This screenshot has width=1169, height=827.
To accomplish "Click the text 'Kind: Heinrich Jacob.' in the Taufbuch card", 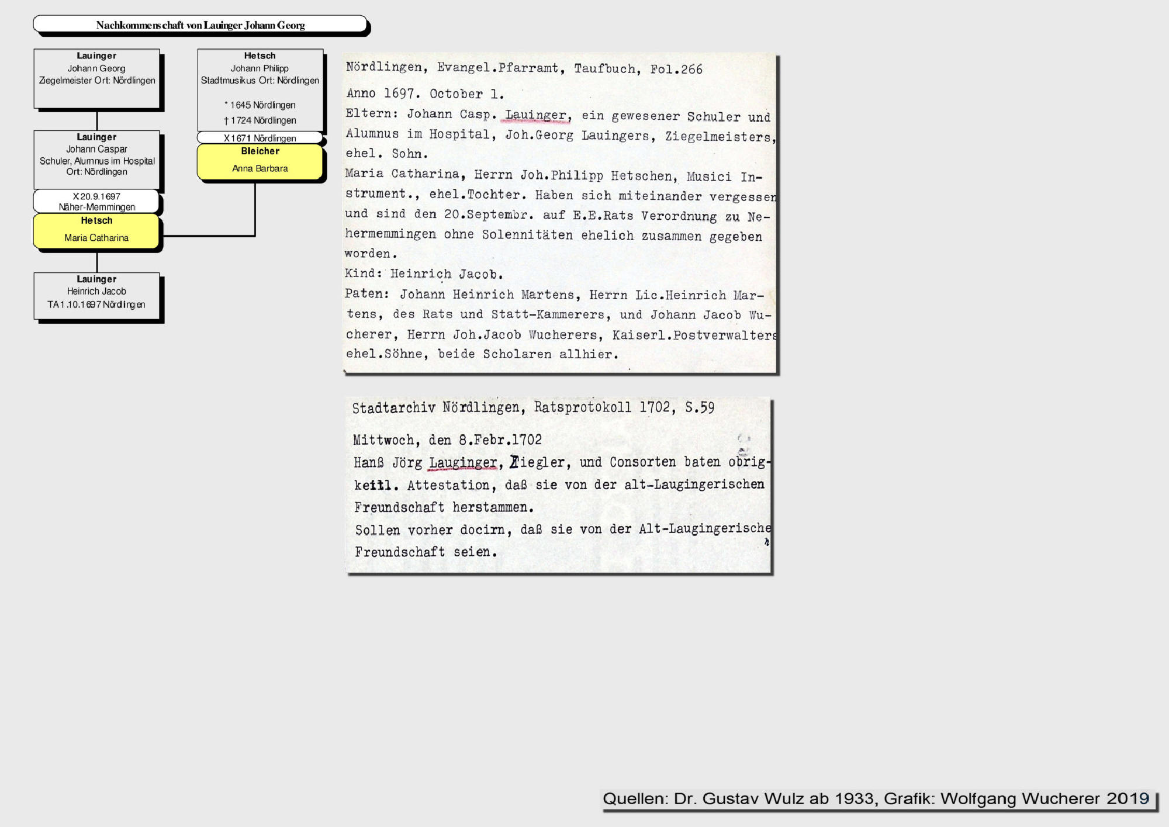I will [x=424, y=274].
